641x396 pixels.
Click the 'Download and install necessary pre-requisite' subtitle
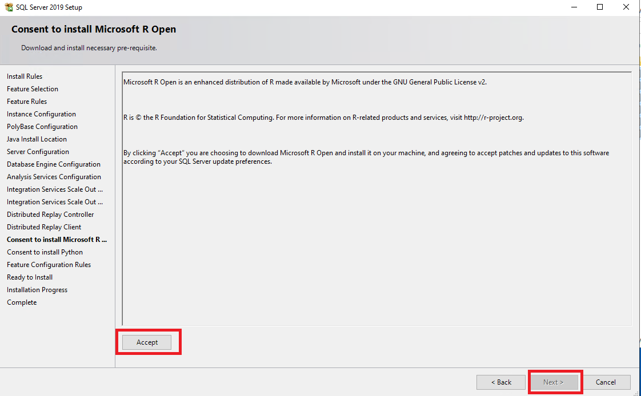pos(89,48)
